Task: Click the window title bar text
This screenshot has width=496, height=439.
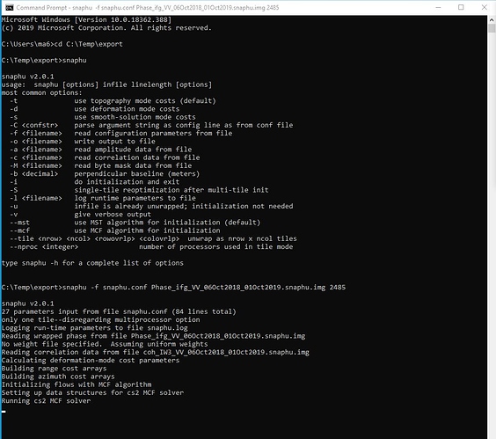Action: click(x=148, y=8)
